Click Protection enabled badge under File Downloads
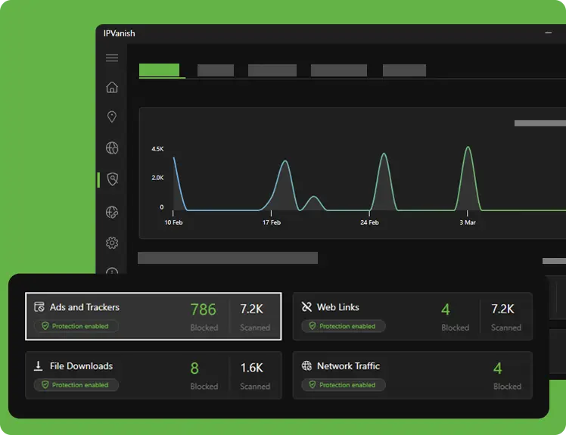Viewport: 566px width, 435px height. (76, 385)
